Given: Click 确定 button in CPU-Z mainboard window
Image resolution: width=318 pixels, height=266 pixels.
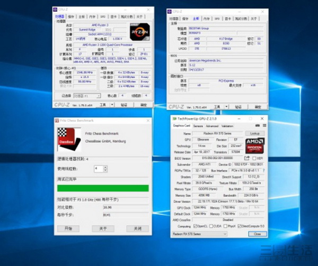Looking at the screenshot, I should pyautogui.click(x=258, y=107).
